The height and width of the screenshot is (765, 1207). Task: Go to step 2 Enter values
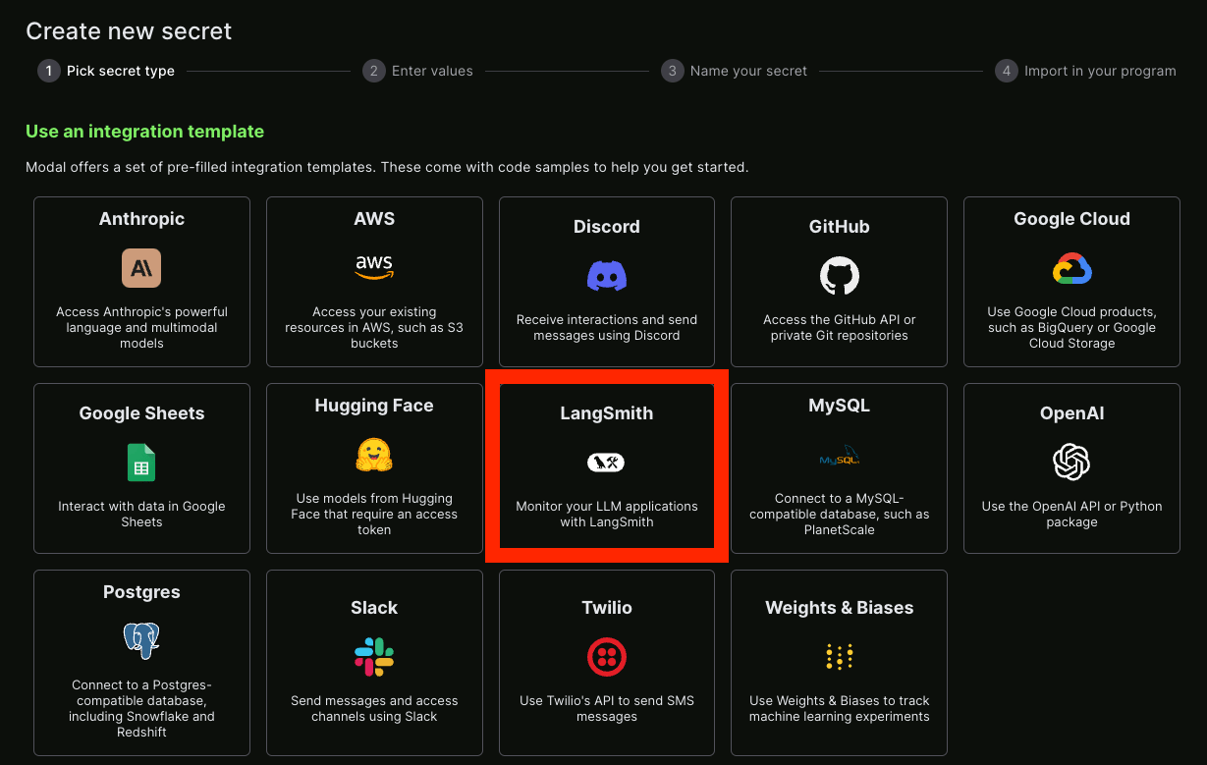point(417,71)
